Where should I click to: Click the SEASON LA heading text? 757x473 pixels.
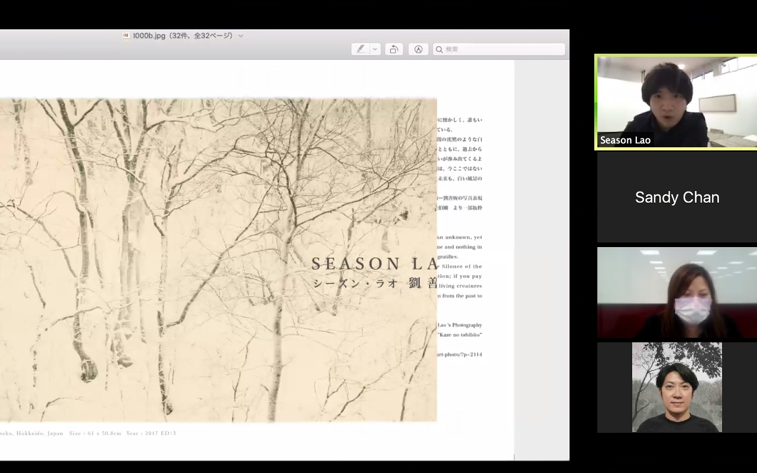[x=374, y=264]
